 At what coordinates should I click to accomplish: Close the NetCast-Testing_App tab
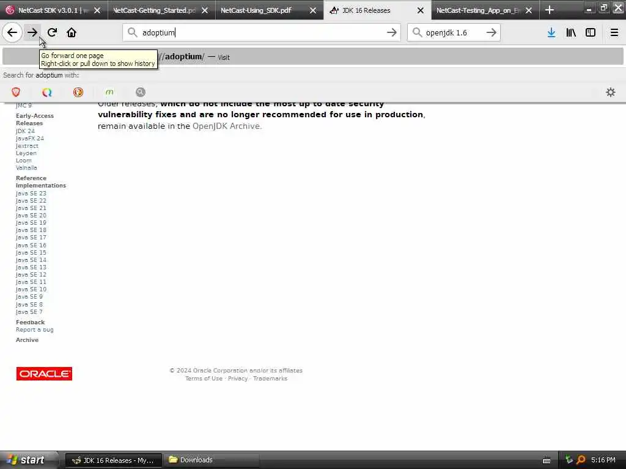point(529,10)
